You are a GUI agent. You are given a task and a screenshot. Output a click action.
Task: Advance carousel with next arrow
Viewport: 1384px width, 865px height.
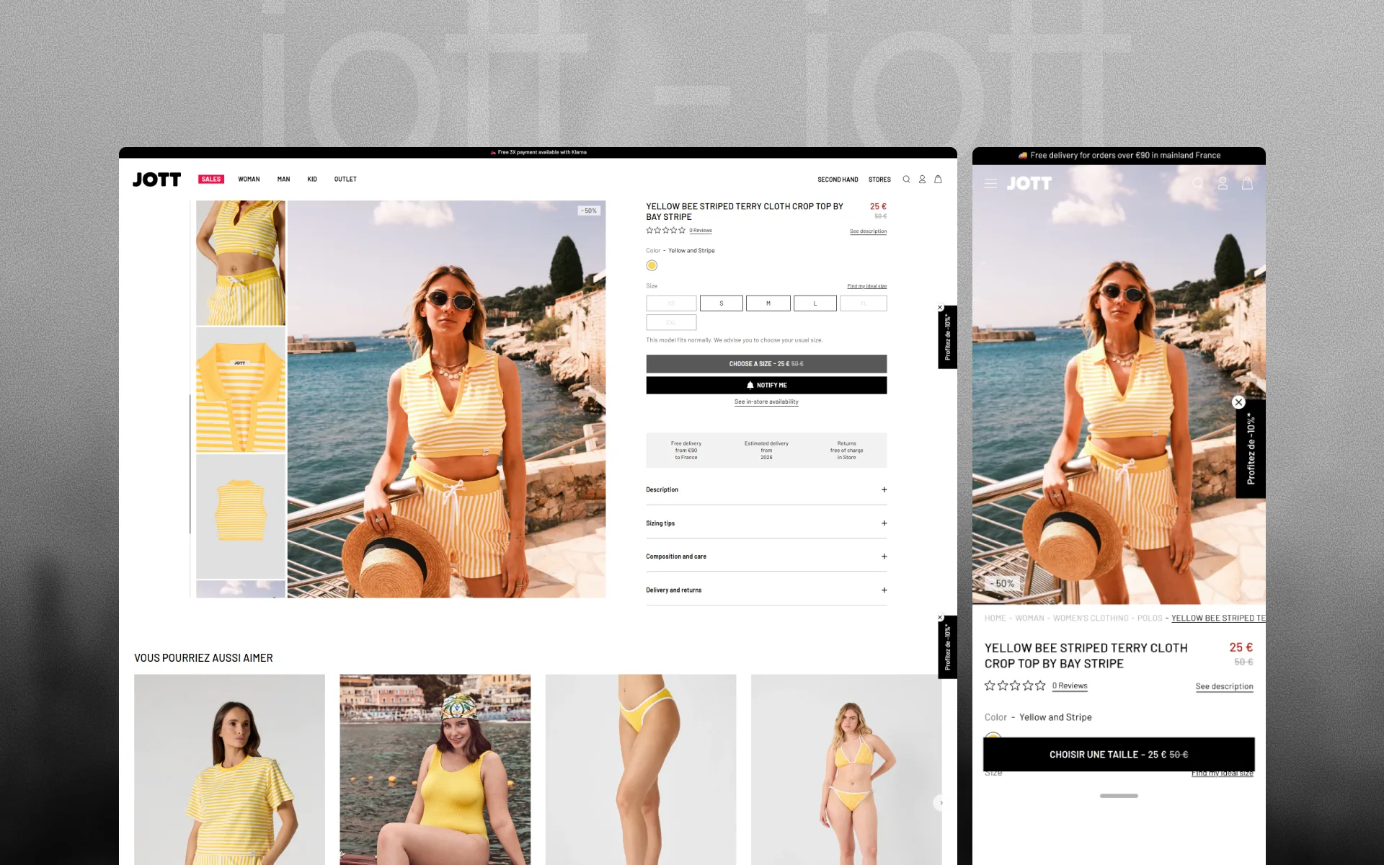coord(940,802)
